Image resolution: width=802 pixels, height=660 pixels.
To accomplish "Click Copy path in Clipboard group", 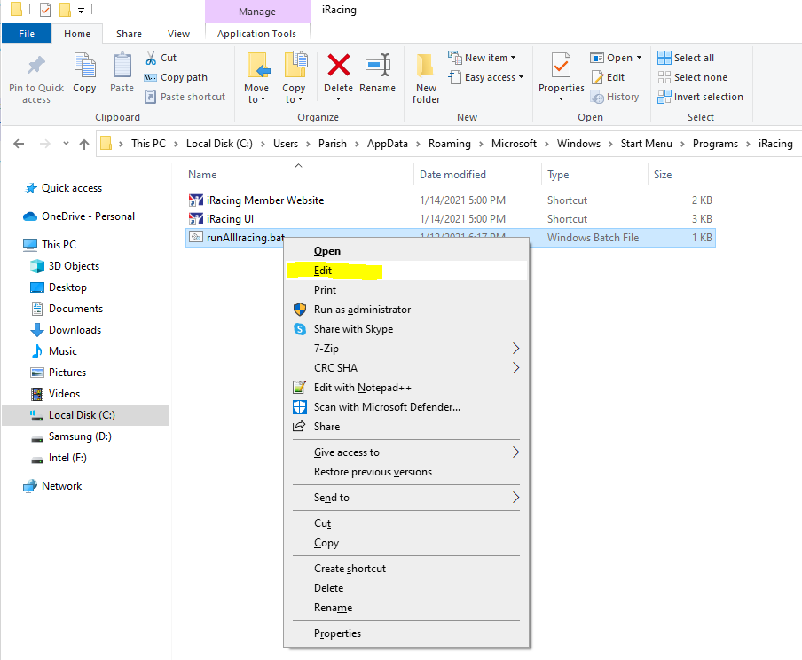I will click(x=177, y=77).
